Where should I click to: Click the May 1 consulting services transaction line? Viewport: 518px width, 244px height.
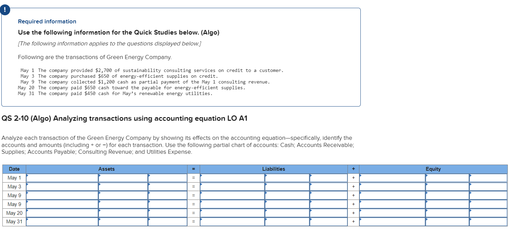click(152, 71)
